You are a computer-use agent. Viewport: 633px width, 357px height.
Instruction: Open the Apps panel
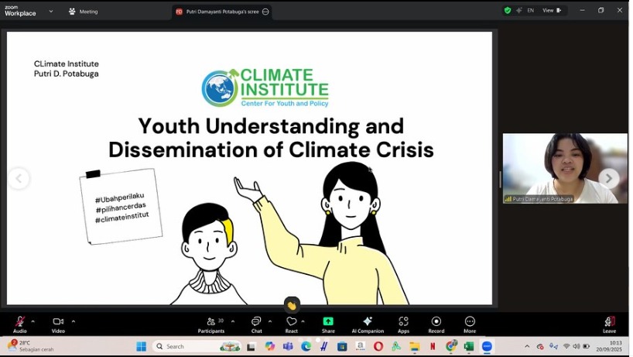click(x=403, y=322)
